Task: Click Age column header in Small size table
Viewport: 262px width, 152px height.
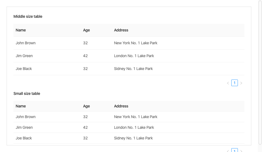Action: click(86, 106)
